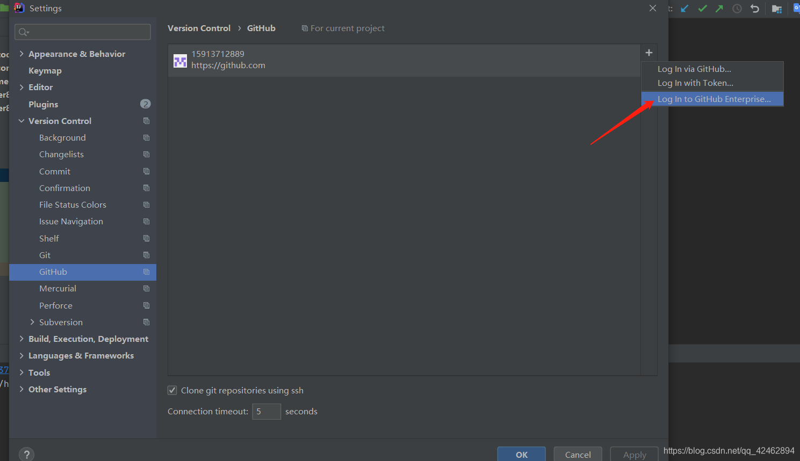Choose Log In with Token option

click(712, 83)
